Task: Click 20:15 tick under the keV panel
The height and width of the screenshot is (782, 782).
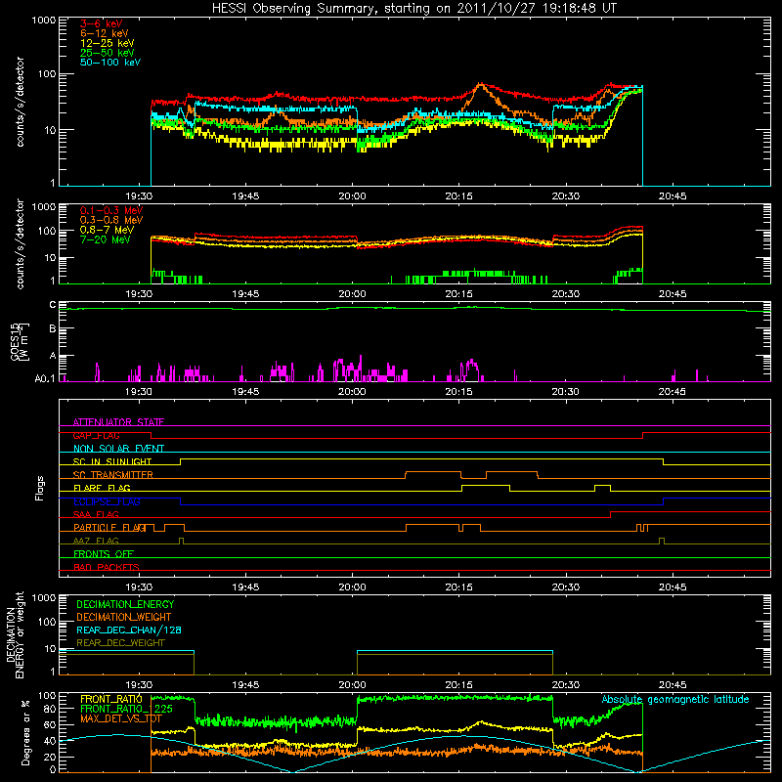Action: point(458,196)
